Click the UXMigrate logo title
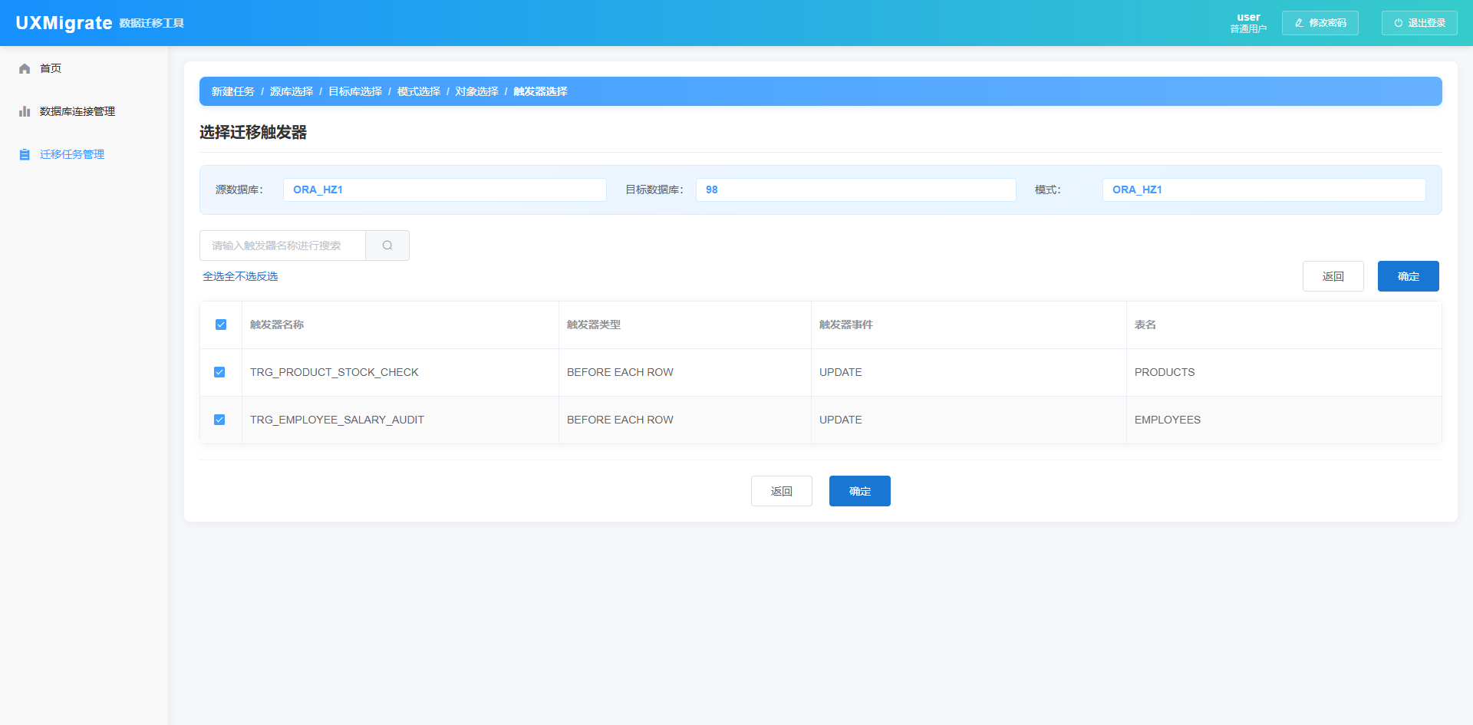 [64, 23]
